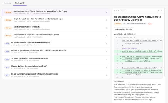Open chevron for No Price Validation Allows Zero row
This screenshot has width=168, height=103.
[107, 44]
